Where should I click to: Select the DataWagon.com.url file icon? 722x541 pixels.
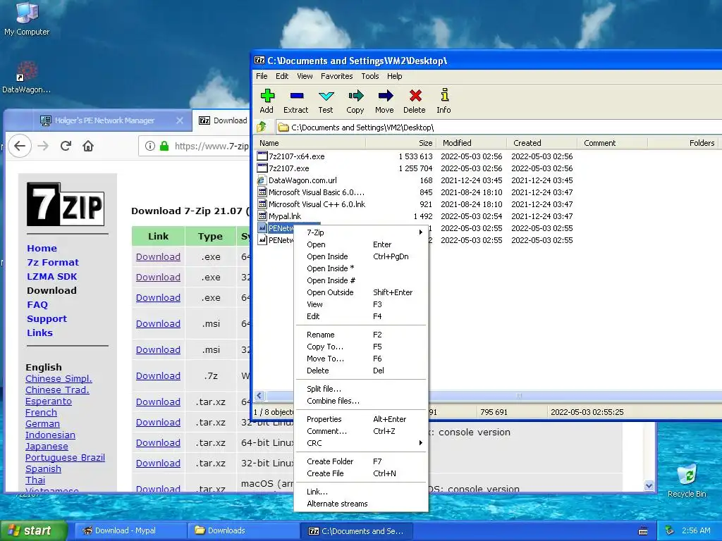[262, 180]
